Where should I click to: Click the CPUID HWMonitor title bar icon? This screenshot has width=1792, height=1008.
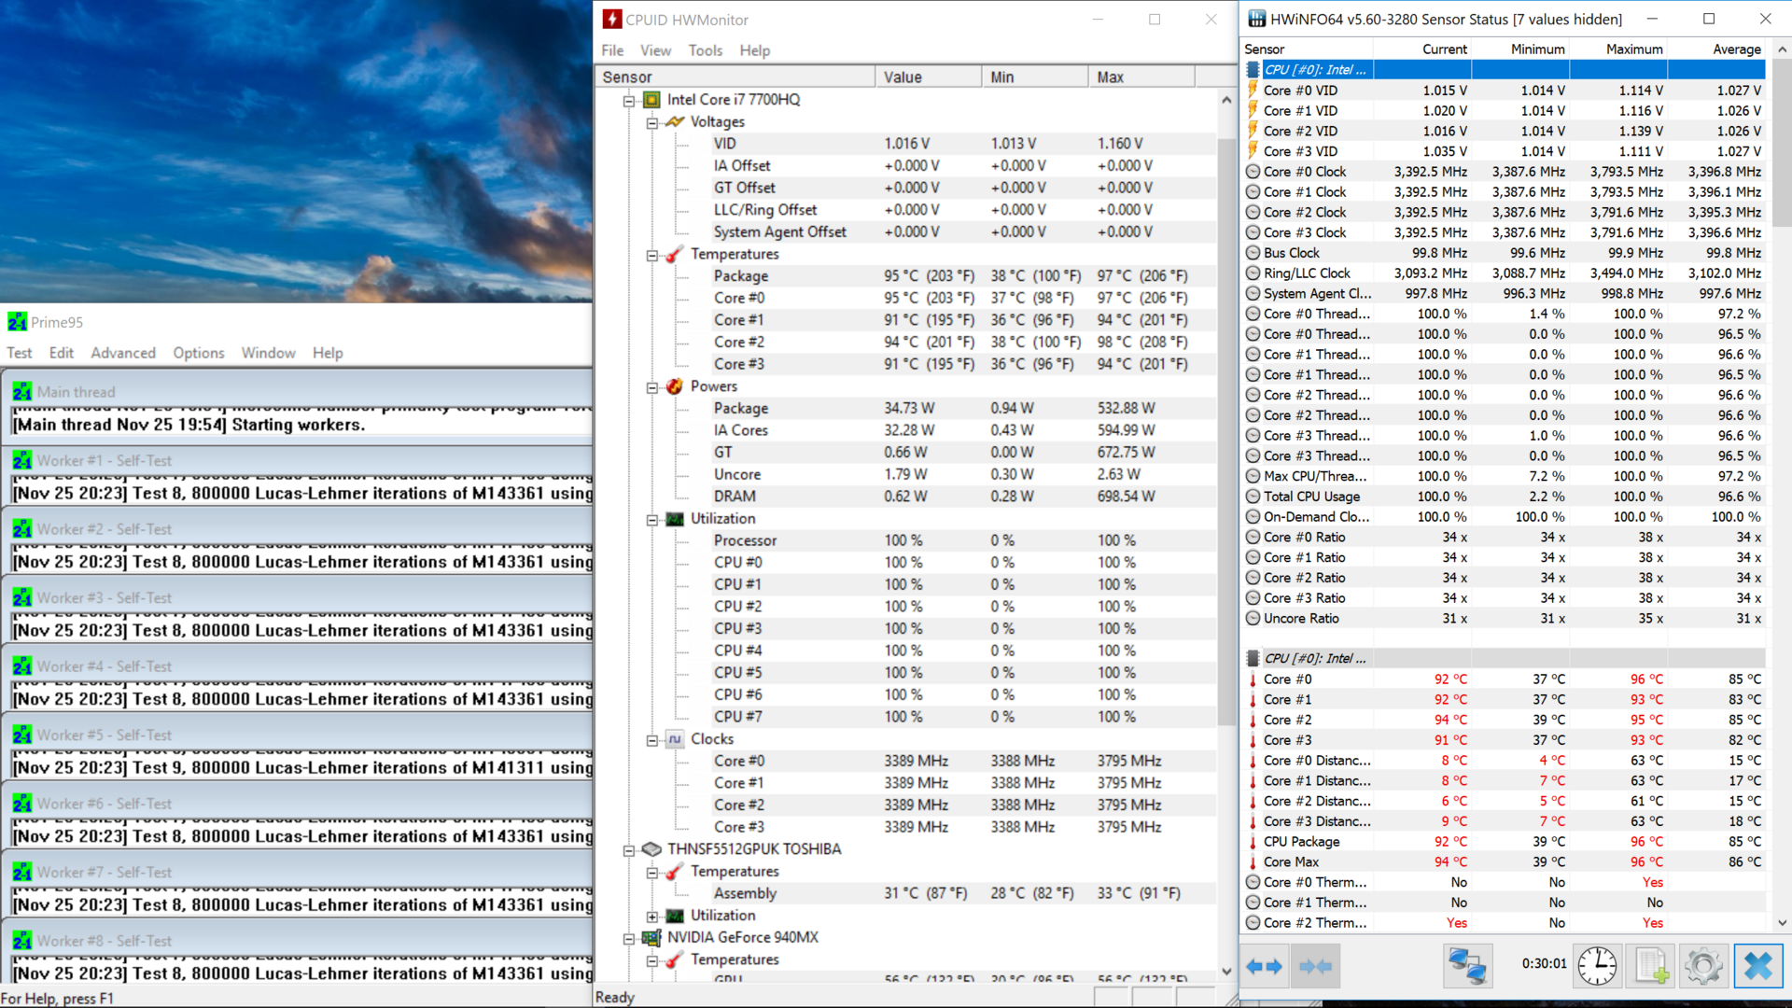pyautogui.click(x=612, y=20)
